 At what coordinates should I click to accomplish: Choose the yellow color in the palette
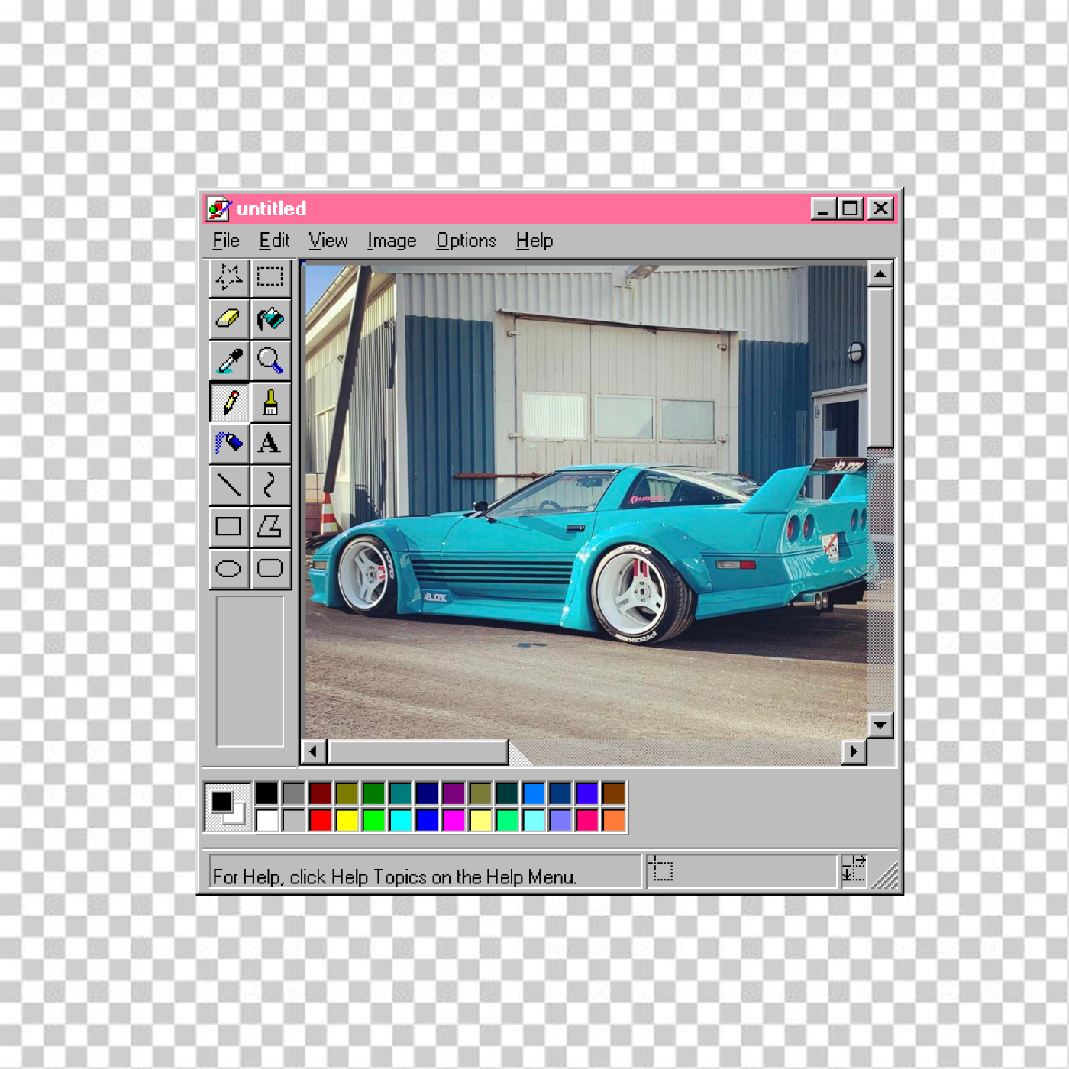coord(347,820)
